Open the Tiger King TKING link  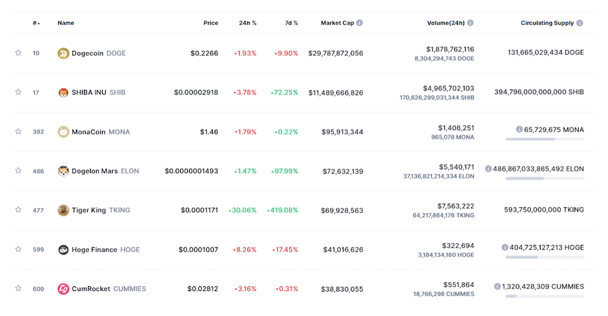(101, 210)
